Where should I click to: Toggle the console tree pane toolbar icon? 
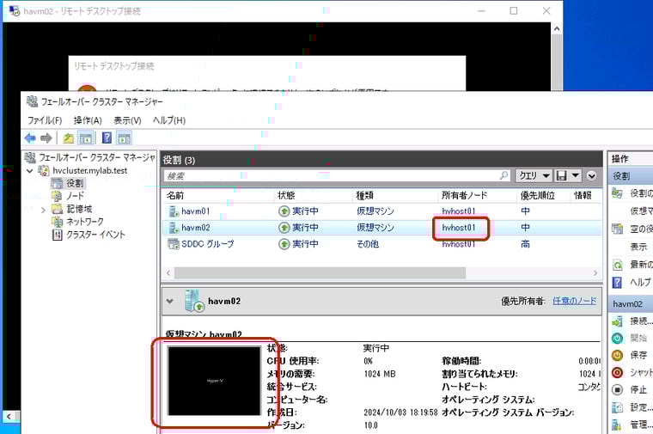(x=85, y=138)
